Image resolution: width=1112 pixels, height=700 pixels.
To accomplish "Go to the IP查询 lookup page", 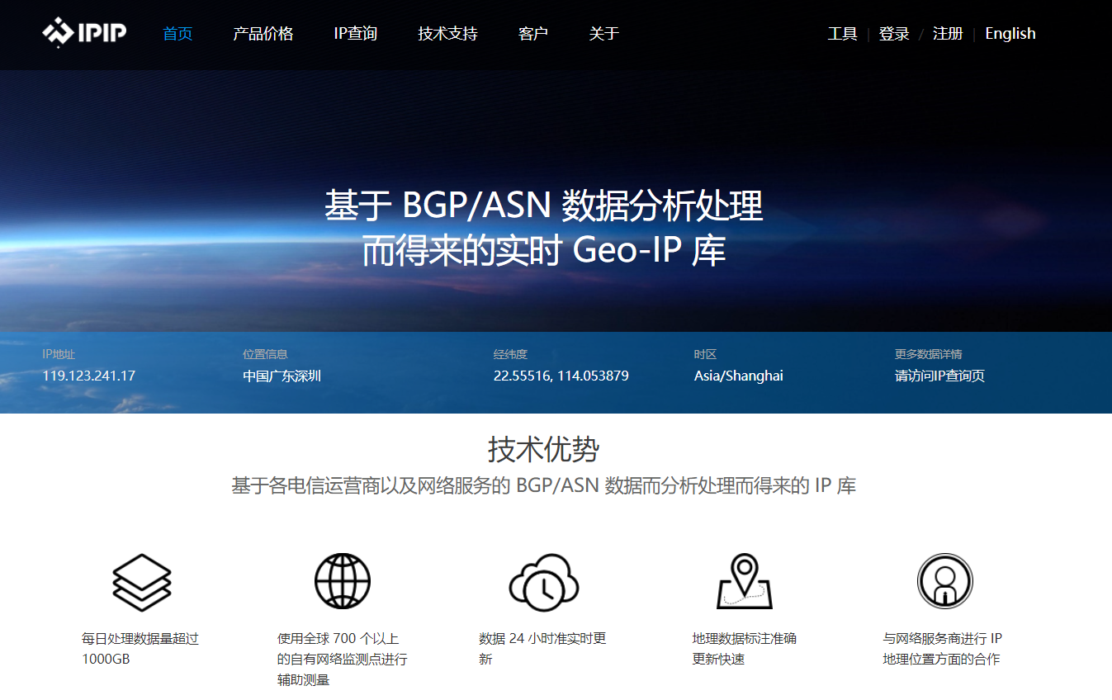I will click(x=355, y=34).
